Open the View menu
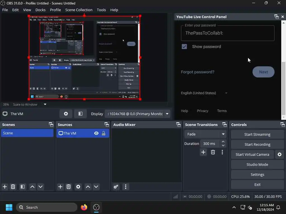Image resolution: width=286 pixels, height=214 pixels. coord(27,10)
